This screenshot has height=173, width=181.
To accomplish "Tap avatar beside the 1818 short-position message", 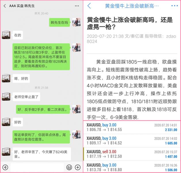I will (77, 48).
